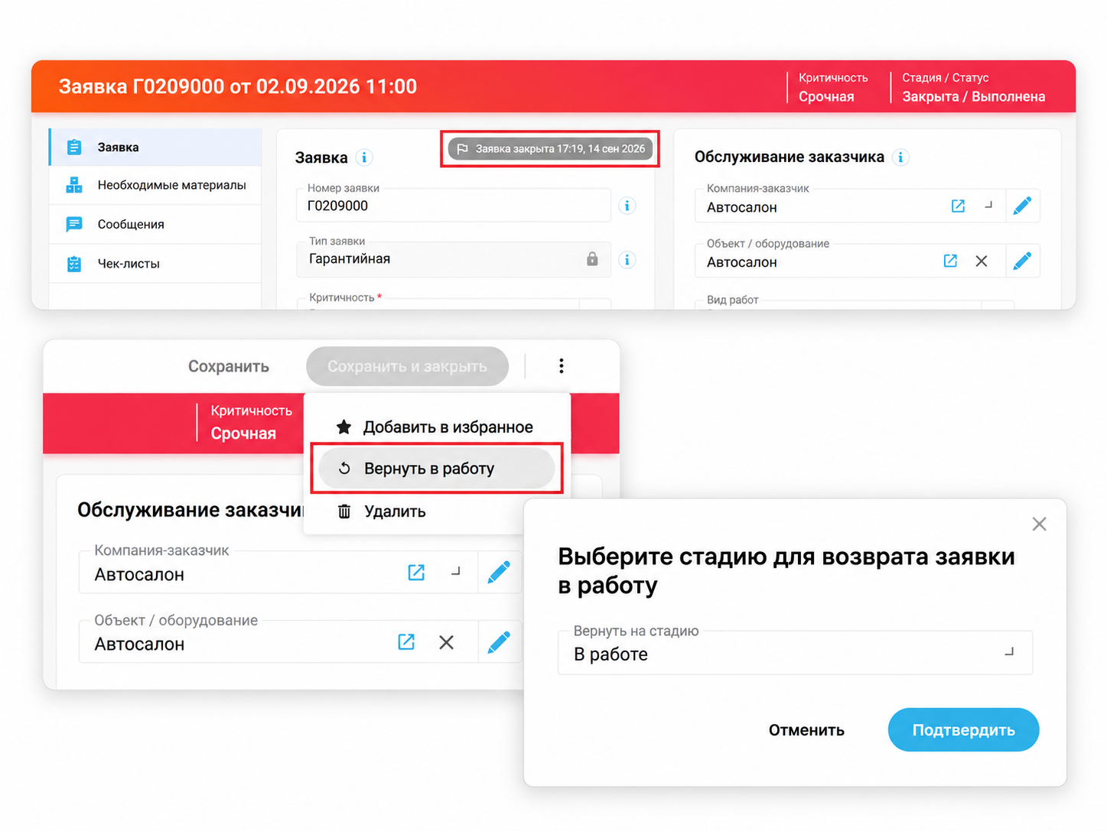1107x831 pixels.
Task: Select Вернуть в работу menu item
Action: [x=436, y=469]
